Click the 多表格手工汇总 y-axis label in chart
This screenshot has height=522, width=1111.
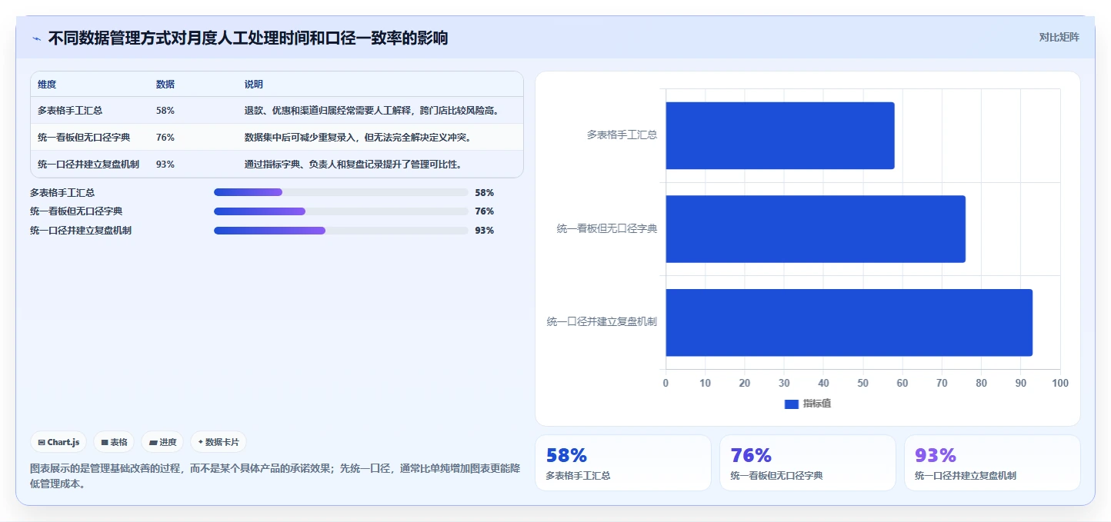click(622, 135)
